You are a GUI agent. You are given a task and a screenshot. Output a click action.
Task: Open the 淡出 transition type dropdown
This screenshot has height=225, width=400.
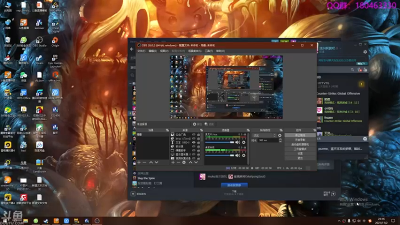pos(264,135)
